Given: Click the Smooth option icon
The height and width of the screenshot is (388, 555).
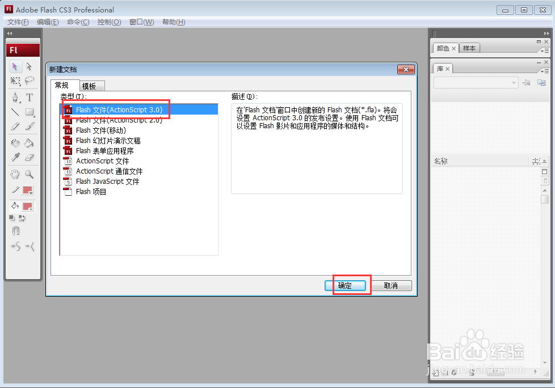Looking at the screenshot, I should (15, 246).
